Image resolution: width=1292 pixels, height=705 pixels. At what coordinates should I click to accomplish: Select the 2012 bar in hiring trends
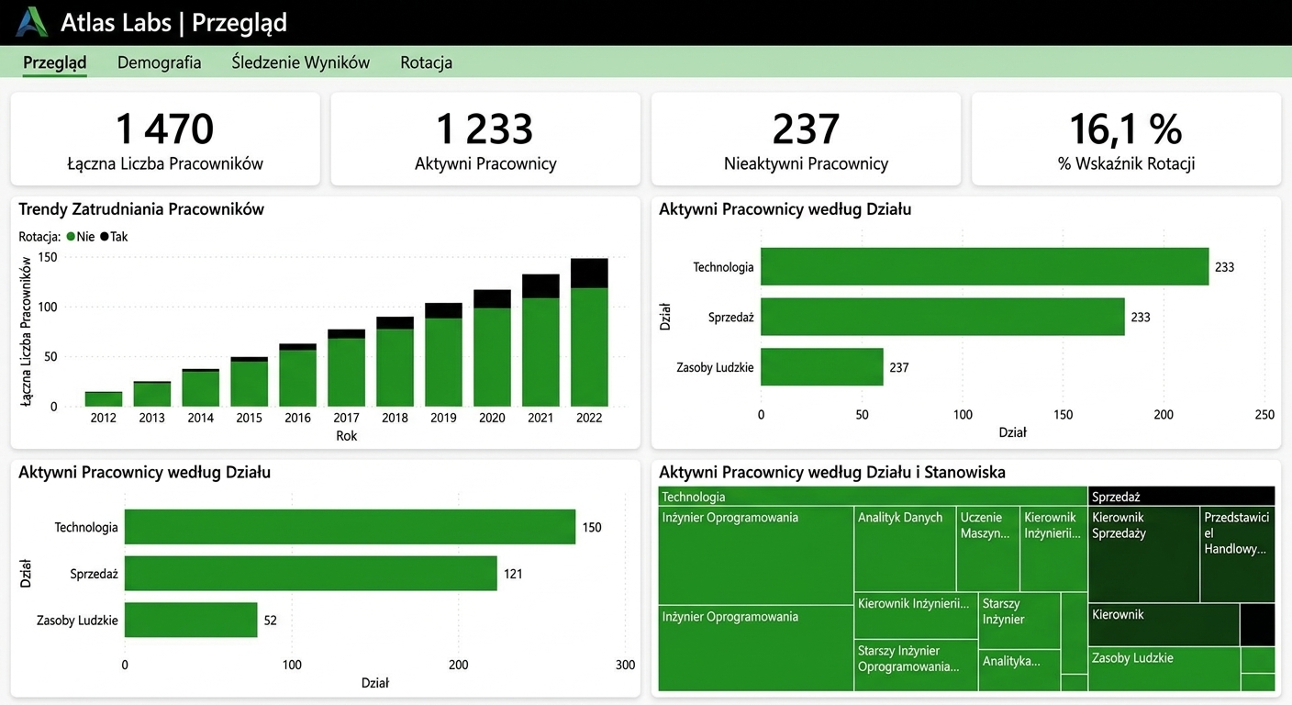click(104, 398)
